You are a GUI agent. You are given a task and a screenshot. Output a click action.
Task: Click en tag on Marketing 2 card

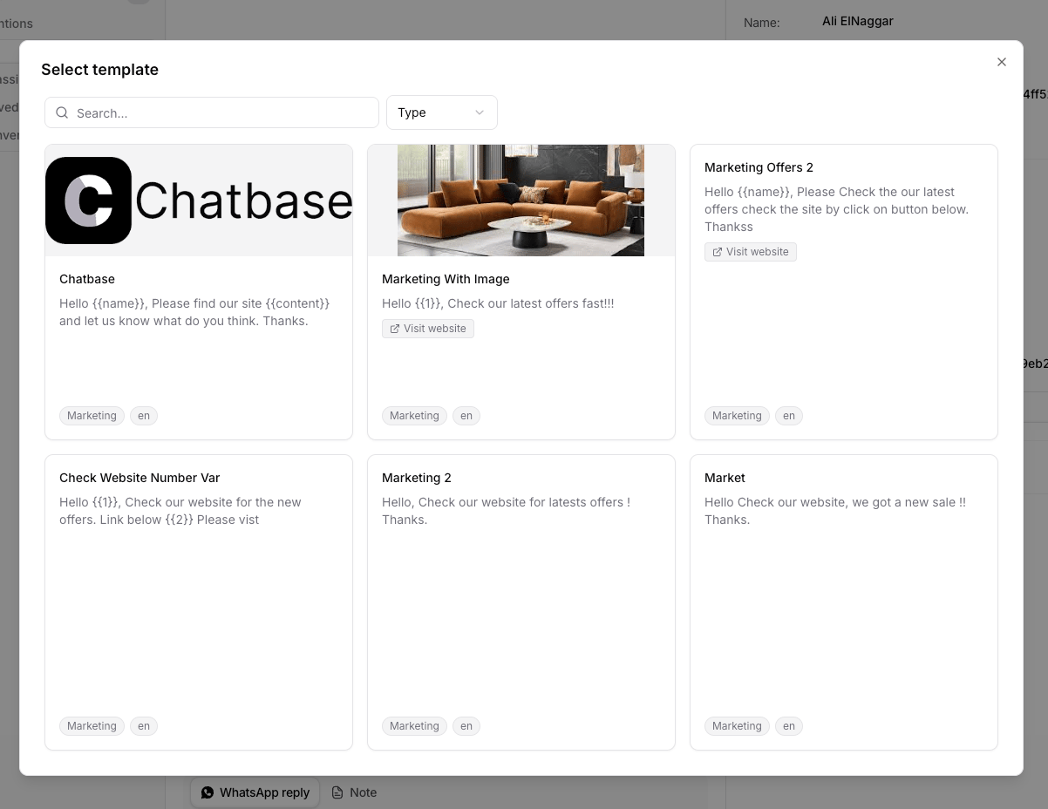[x=466, y=726]
